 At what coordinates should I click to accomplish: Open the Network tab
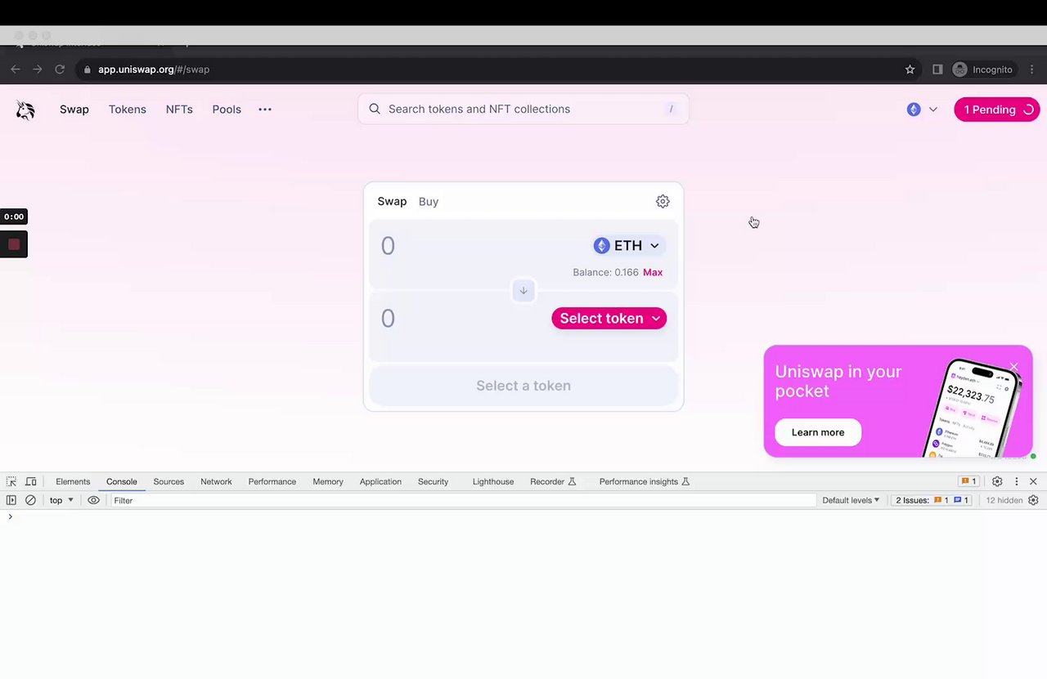pos(216,481)
